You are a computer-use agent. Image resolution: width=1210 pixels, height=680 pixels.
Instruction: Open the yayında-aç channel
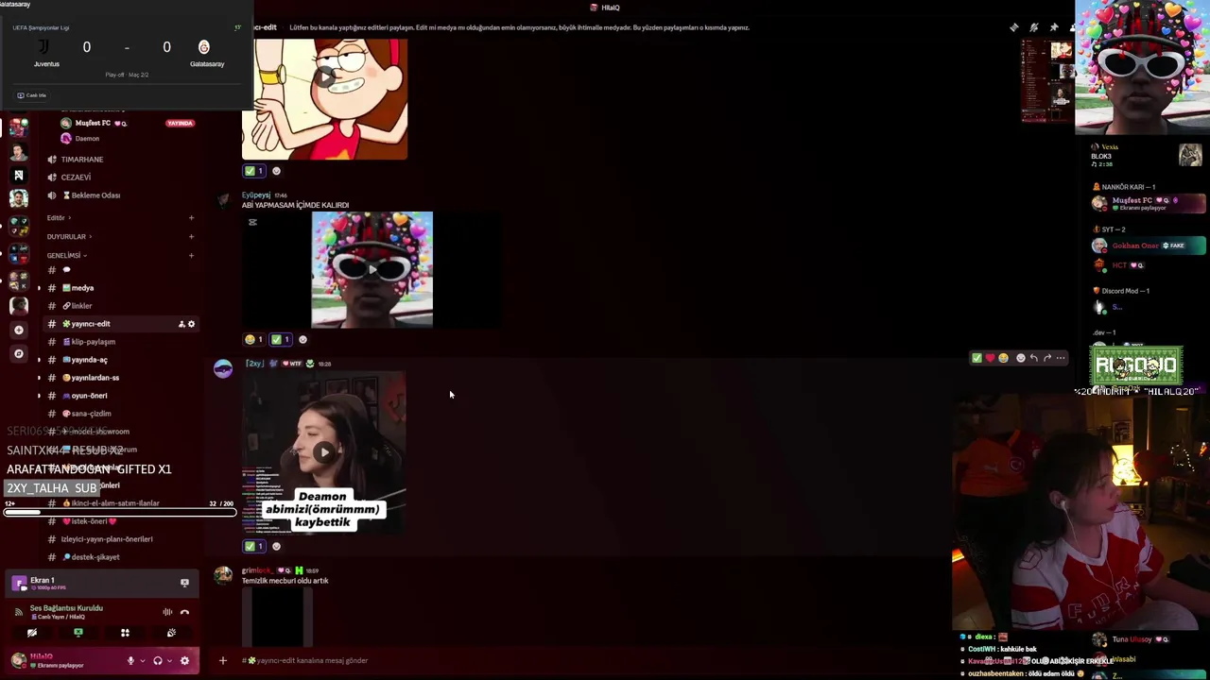click(x=121, y=360)
